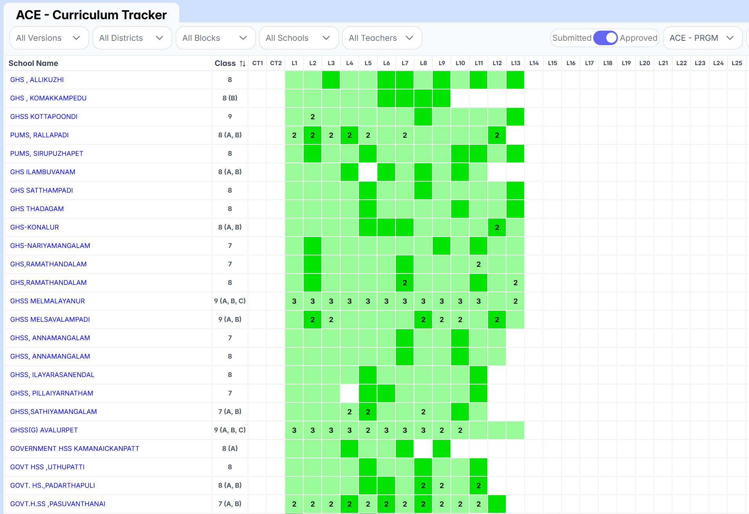Click L2 cell marked 2 for GHSS KOTTAPOONDI
Screen dimensions: 749x514
pos(313,117)
